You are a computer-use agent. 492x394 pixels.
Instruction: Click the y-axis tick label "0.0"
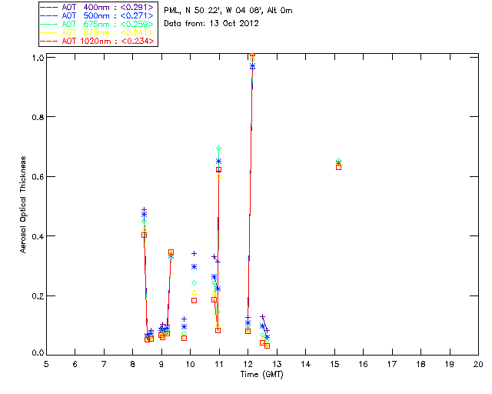pos(38,353)
